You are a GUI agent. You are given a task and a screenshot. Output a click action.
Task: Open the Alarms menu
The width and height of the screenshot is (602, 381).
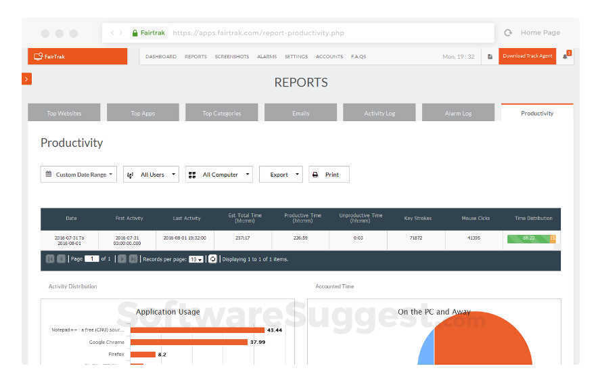(x=267, y=56)
